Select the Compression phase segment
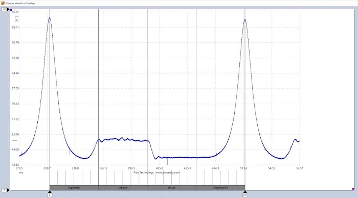The image size is (358, 198). (x=220, y=188)
